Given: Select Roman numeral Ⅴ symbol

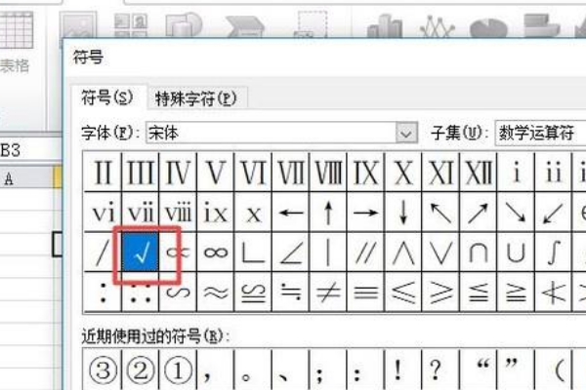Looking at the screenshot, I should (216, 173).
